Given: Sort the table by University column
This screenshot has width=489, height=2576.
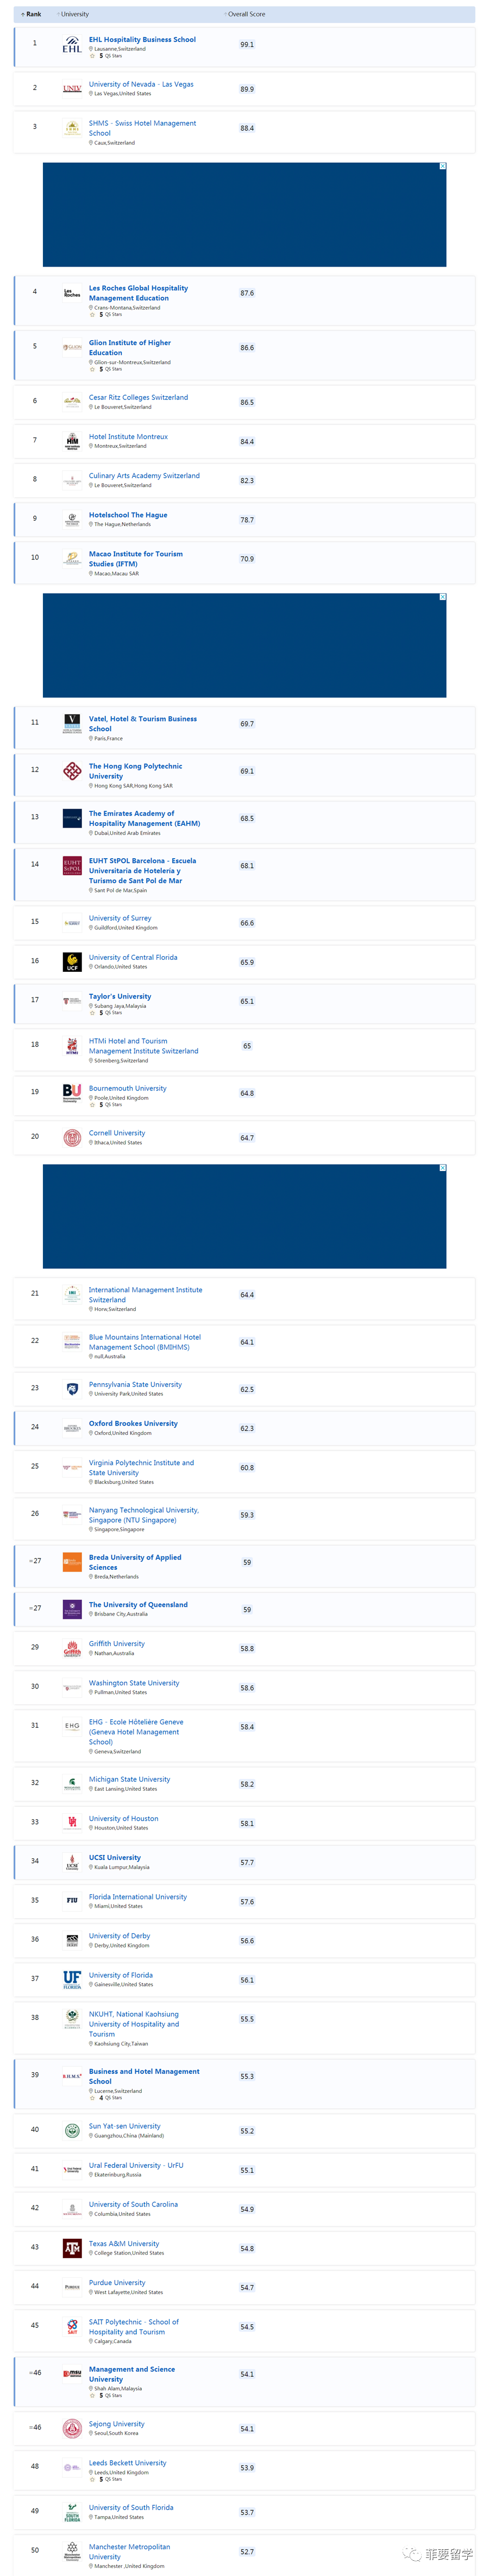Looking at the screenshot, I should 74,14.
